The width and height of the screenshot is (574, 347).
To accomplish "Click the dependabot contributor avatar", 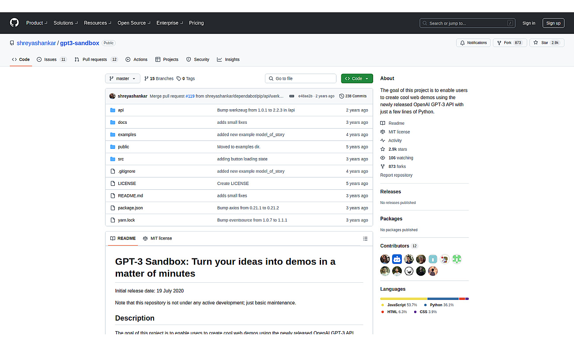I will [x=397, y=259].
